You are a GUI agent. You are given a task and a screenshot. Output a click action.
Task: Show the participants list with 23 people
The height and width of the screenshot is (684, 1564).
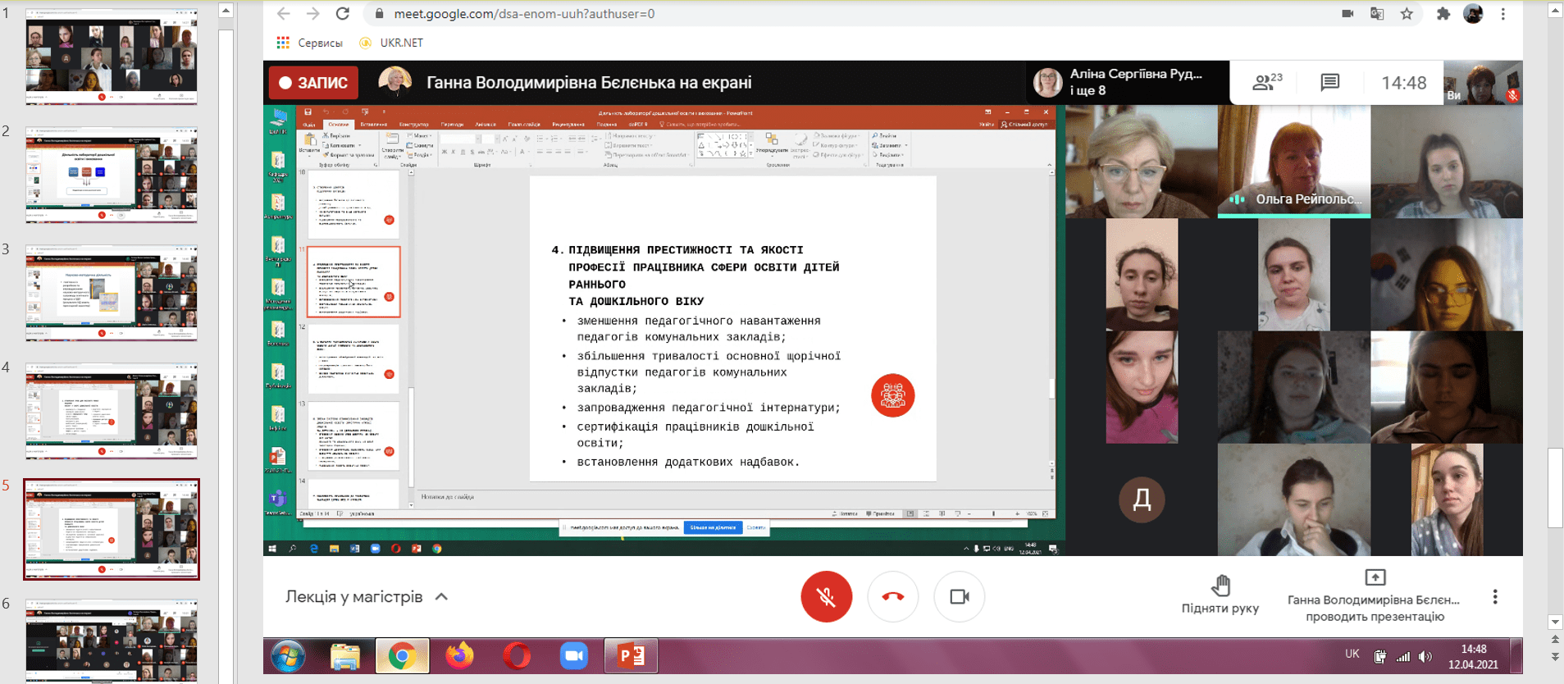pyautogui.click(x=1266, y=83)
